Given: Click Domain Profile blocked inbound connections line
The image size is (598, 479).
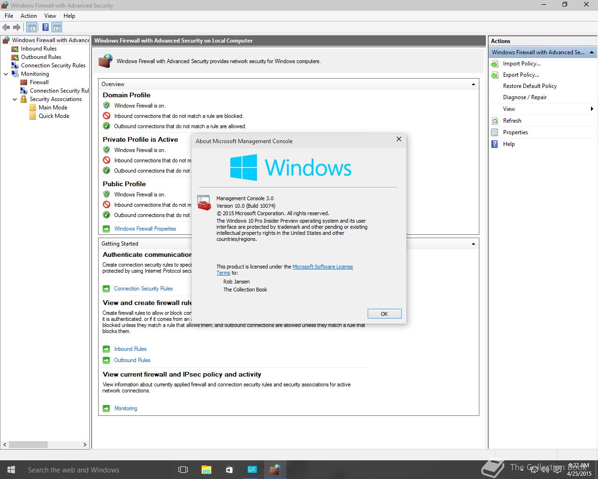Looking at the screenshot, I should pyautogui.click(x=179, y=116).
